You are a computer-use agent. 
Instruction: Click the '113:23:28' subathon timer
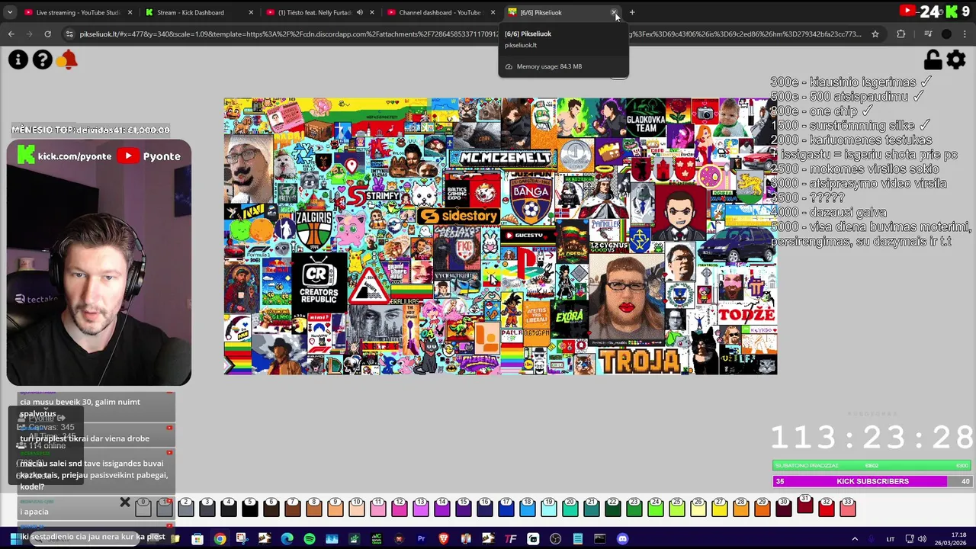(x=872, y=438)
